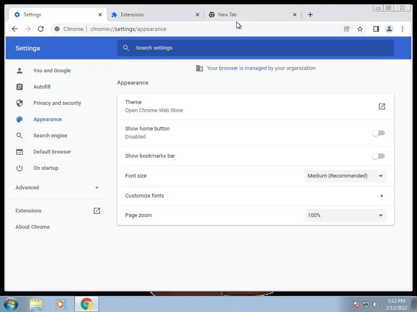Click the Customize fonts row
417x312 pixels.
[256, 196]
